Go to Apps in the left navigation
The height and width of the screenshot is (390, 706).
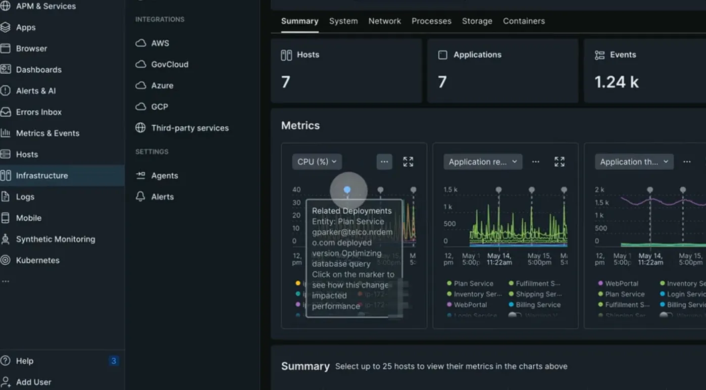pyautogui.click(x=25, y=27)
